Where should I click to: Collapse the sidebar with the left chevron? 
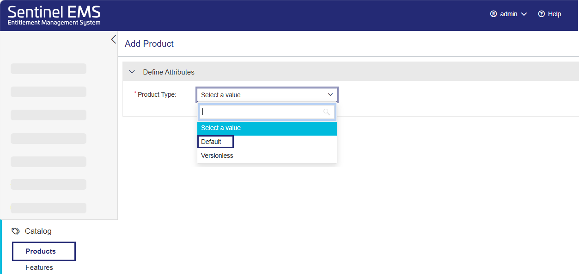point(113,39)
